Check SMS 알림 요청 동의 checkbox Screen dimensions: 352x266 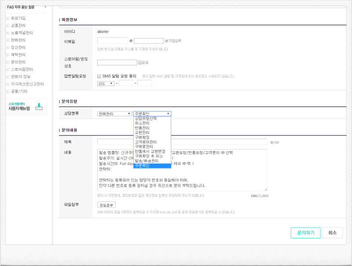pyautogui.click(x=99, y=76)
